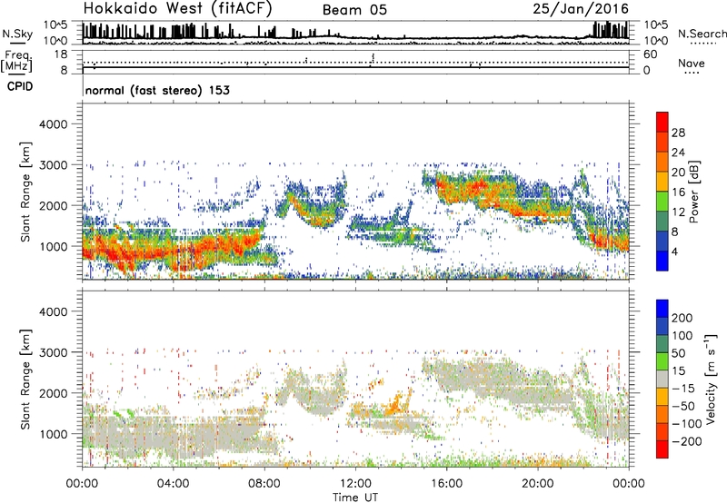Pick the red top segment of Power color bar
The width and height of the screenshot is (727, 503).
click(662, 122)
